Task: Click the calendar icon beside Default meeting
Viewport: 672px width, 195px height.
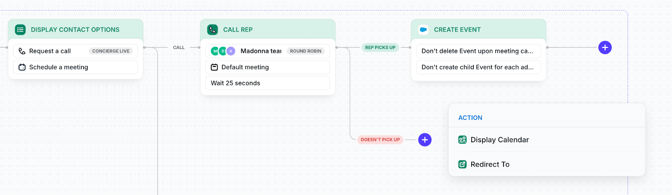Action: 214,67
